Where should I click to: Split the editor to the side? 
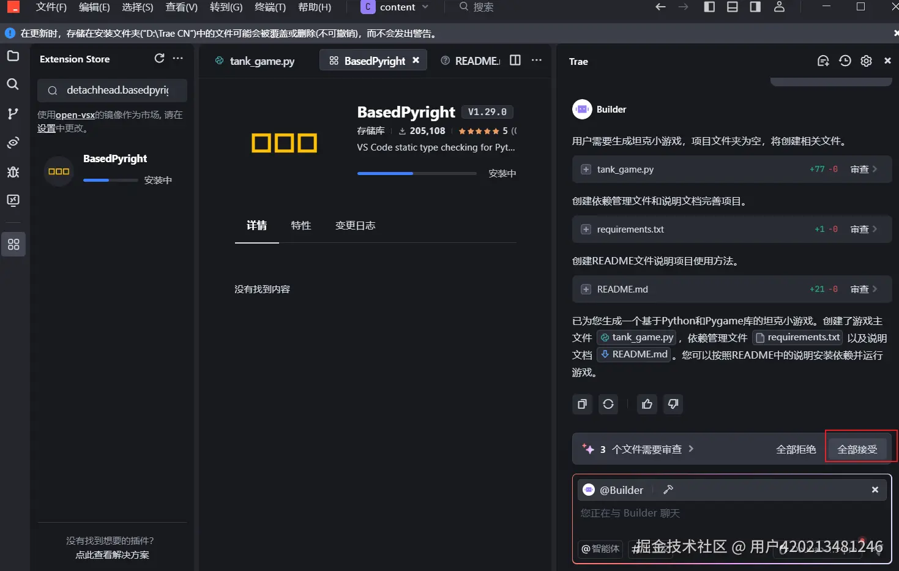click(515, 60)
